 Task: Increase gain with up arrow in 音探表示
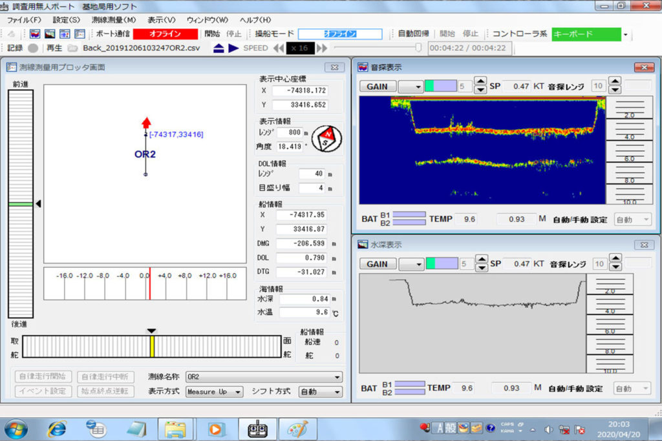(480, 81)
